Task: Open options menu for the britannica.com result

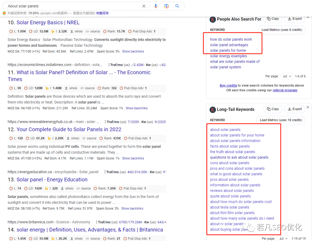Action: coord(96,222)
